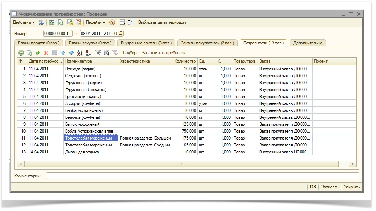
Task: Open the Заказы покупателей (2 поз.) tab
Action: [207, 43]
